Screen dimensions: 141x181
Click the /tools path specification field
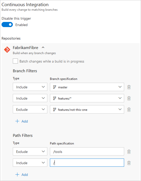click(x=87, y=151)
